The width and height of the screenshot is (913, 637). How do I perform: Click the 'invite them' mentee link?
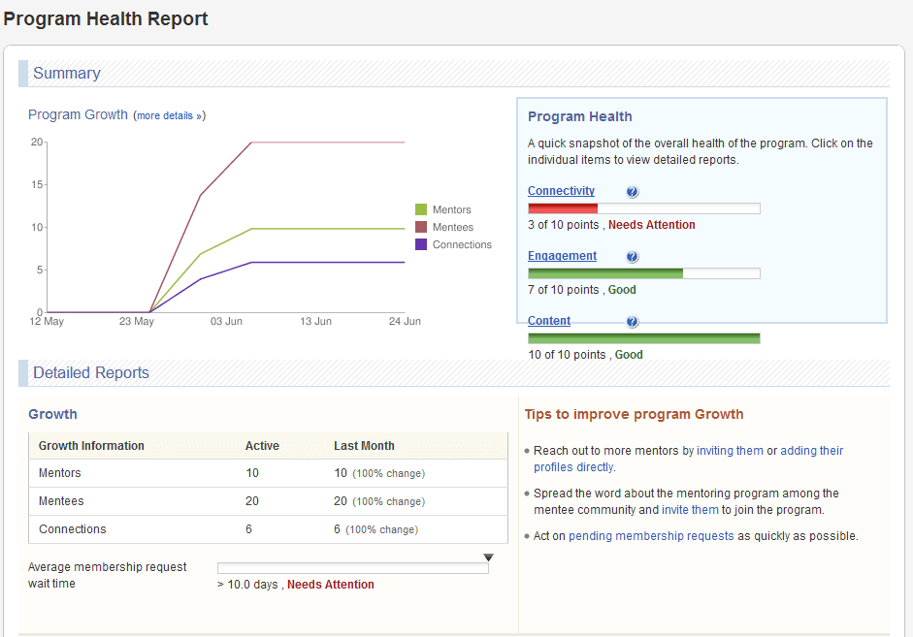(690, 510)
